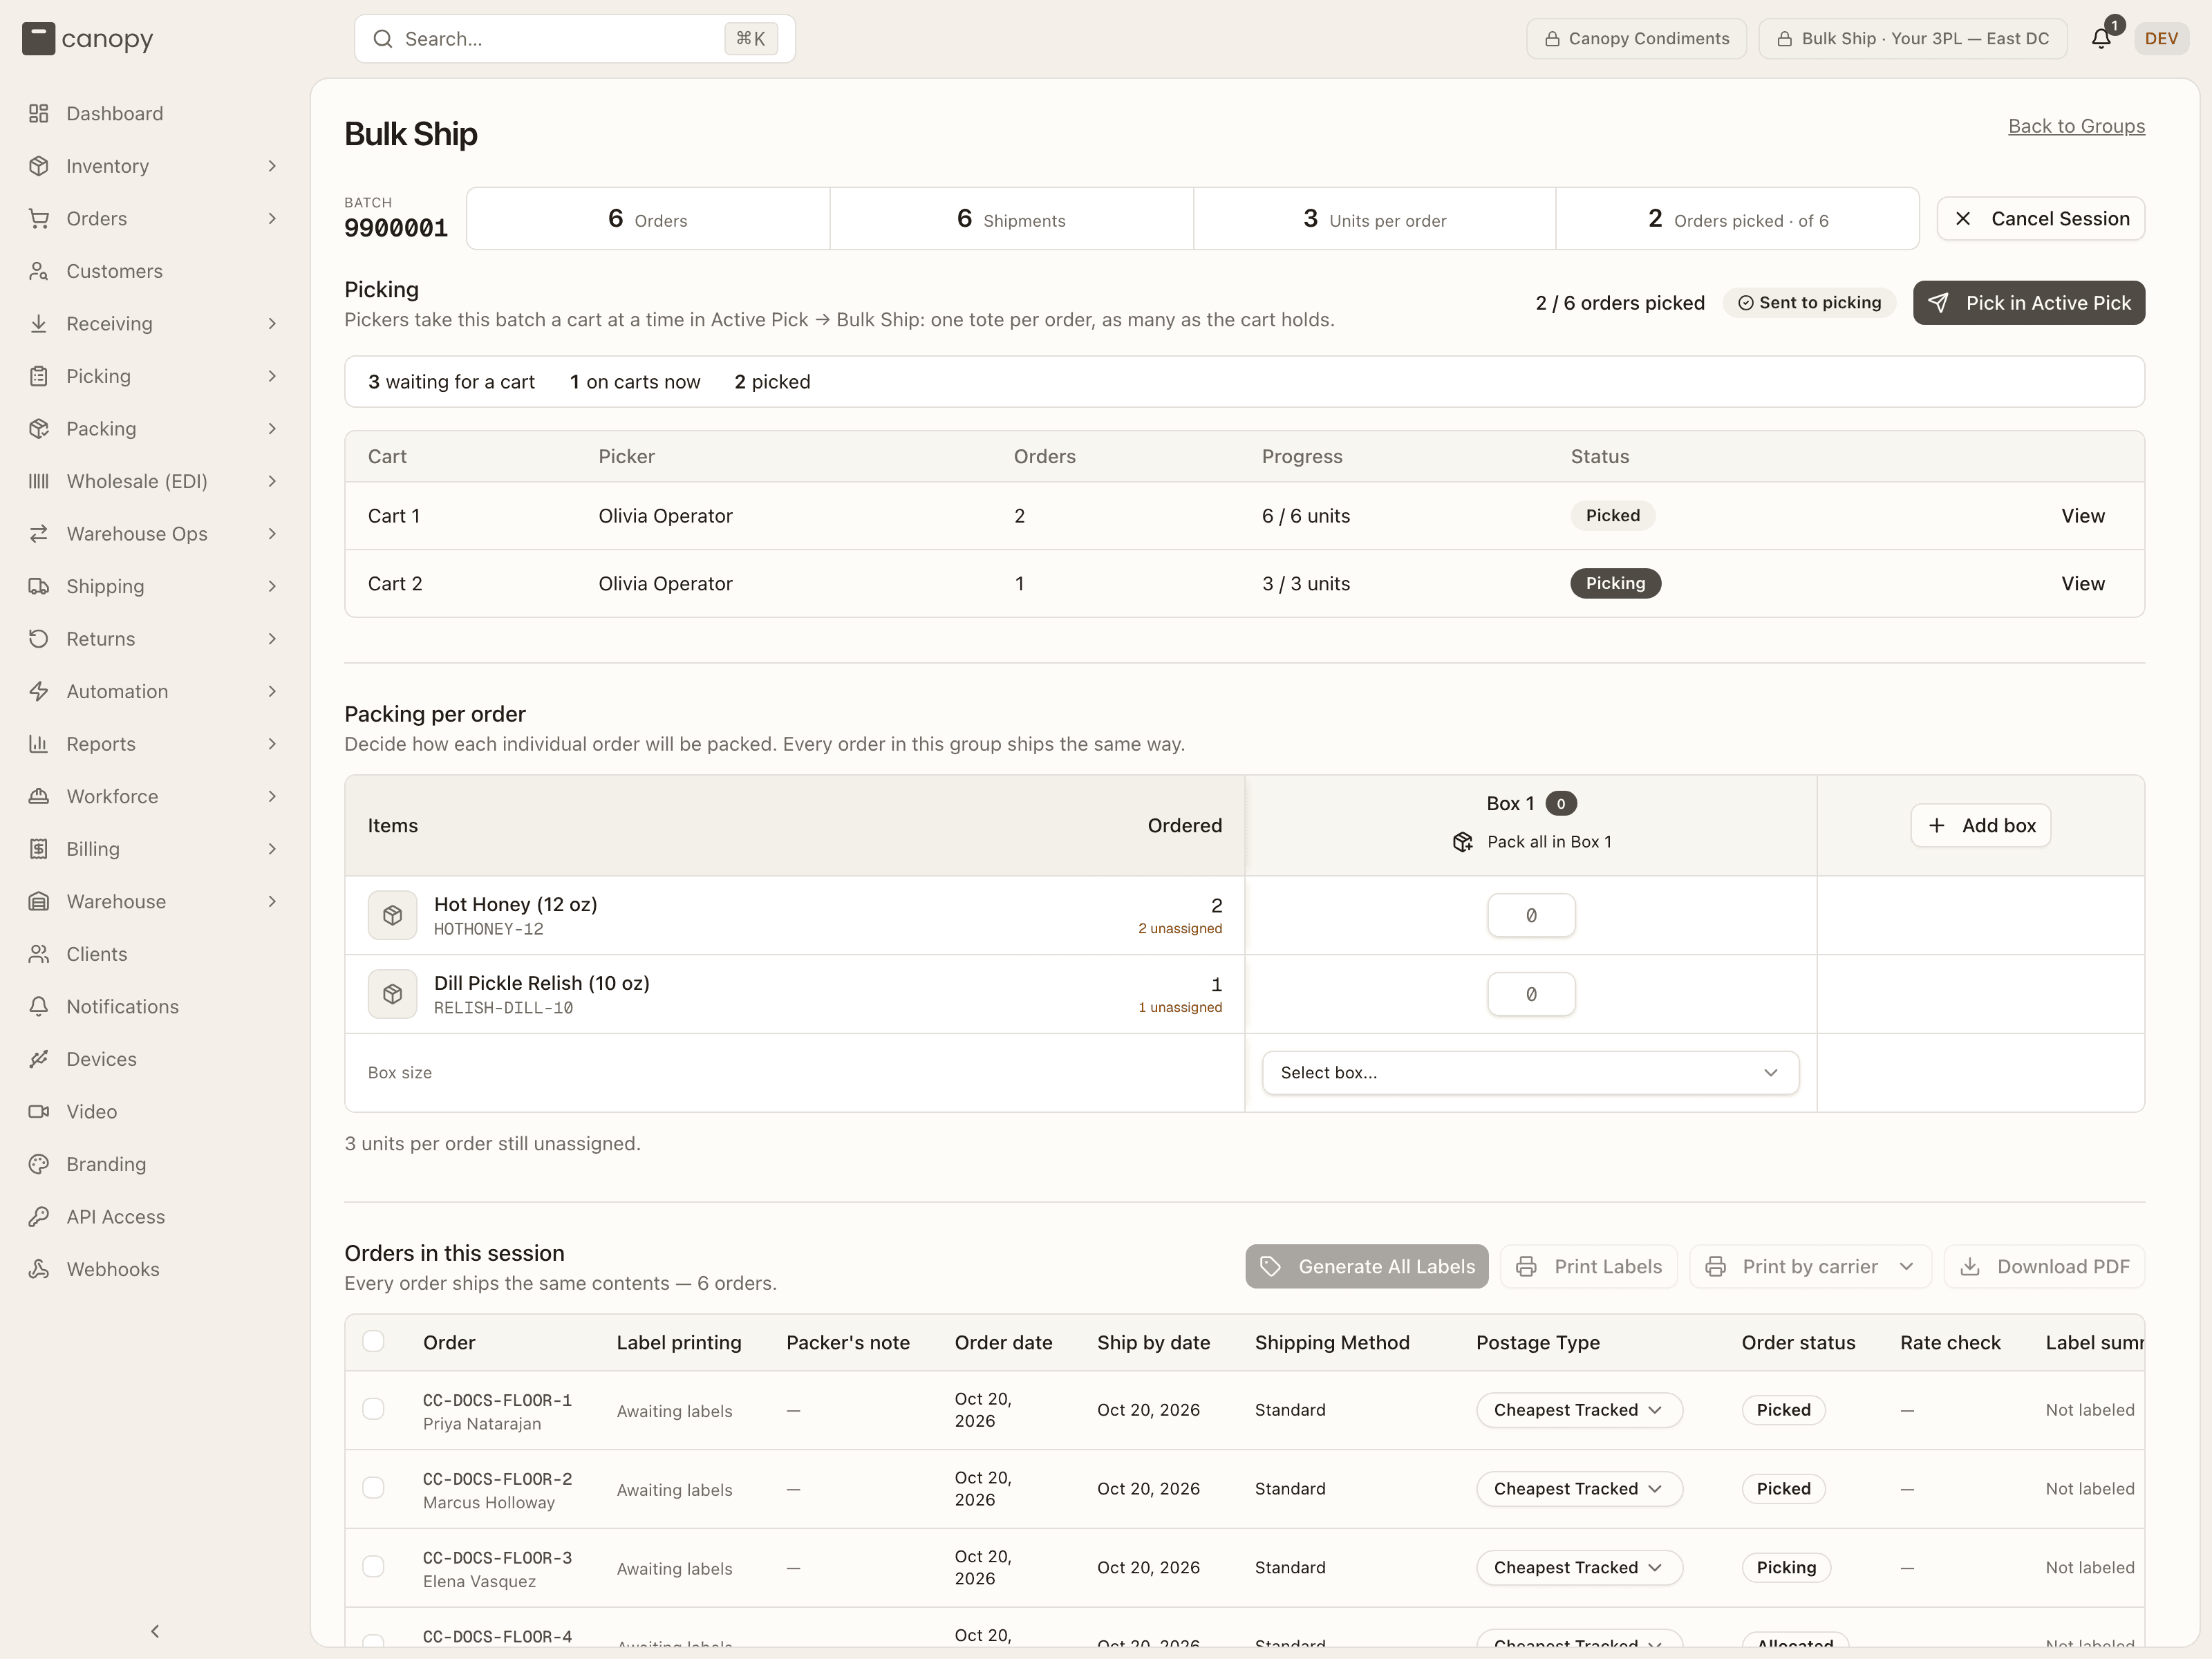Click Hot Honey Box 1 quantity field
The height and width of the screenshot is (1659, 2212).
pos(1531,915)
